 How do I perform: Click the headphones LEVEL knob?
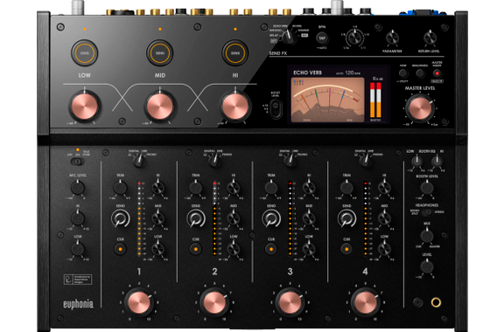tap(427, 266)
